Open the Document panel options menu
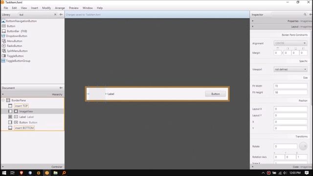The image size is (313, 176). [x=61, y=88]
